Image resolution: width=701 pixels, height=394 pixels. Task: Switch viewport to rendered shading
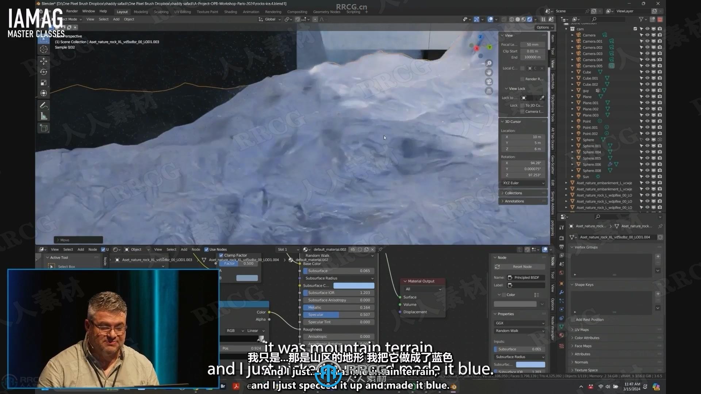click(529, 19)
